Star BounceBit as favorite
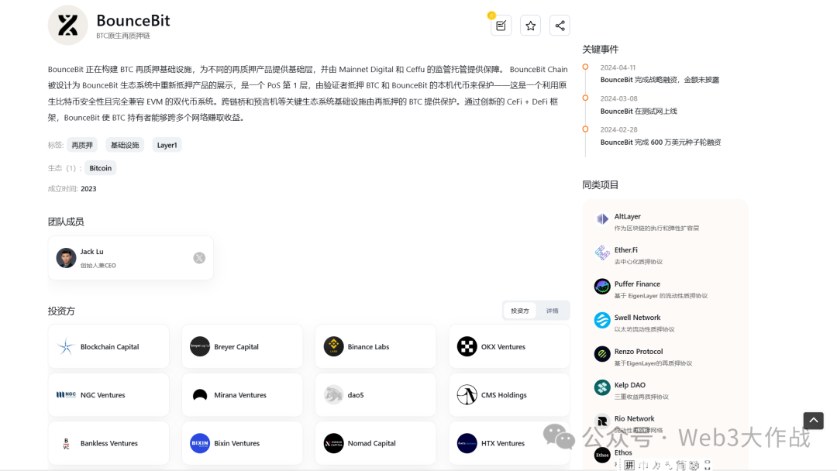837x471 pixels. pyautogui.click(x=530, y=26)
